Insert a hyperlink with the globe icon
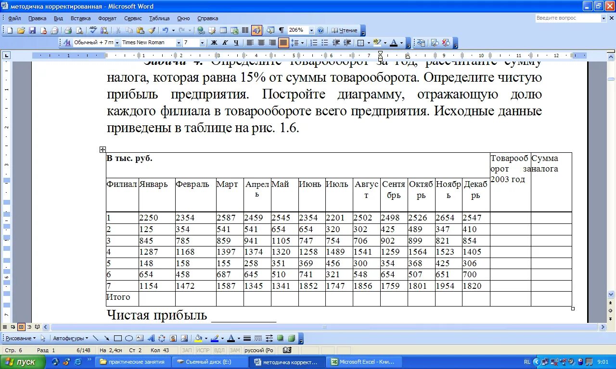The height and width of the screenshot is (369, 616). 201,30
